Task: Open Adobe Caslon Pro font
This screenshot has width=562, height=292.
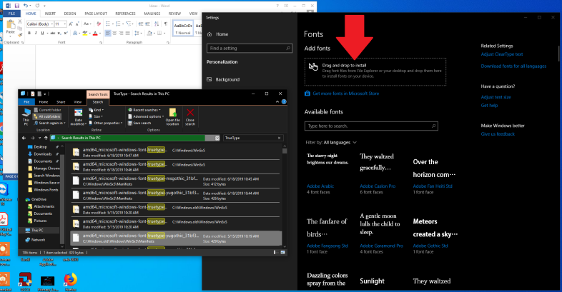Action: [x=378, y=186]
